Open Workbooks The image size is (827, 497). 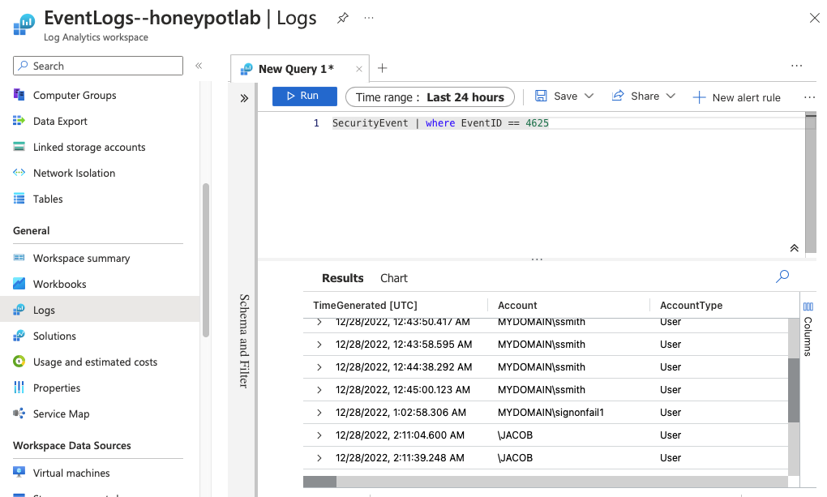[x=59, y=283]
